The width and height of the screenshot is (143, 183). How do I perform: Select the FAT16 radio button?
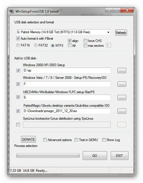pyautogui.click(x=18, y=45)
